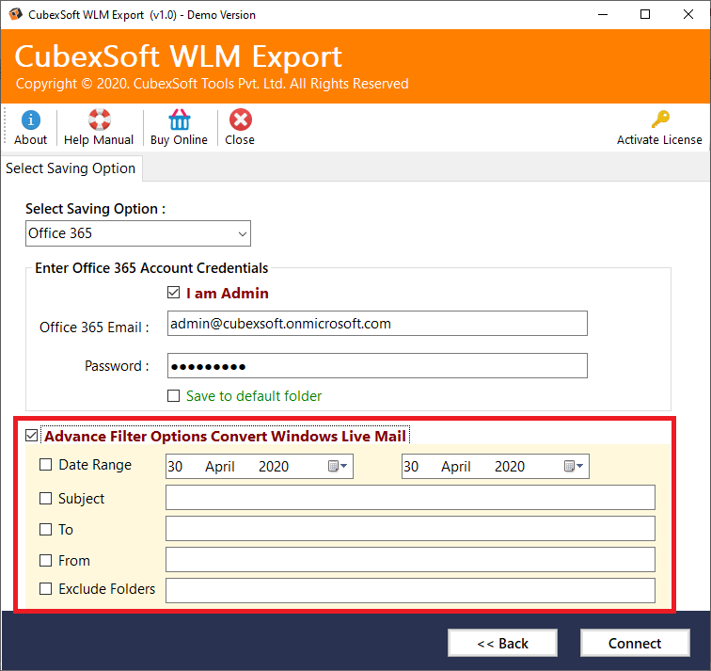Screen dimensions: 711x671
Task: Tick the Exclude Folders checkbox
Action: pos(46,589)
